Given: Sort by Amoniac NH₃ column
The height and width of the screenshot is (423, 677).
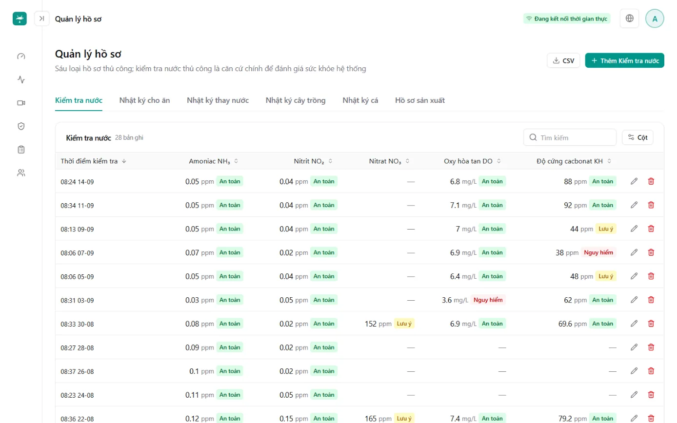Looking at the screenshot, I should [x=214, y=161].
